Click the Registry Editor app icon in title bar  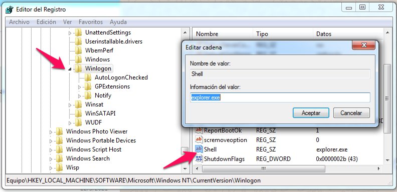tap(10, 9)
